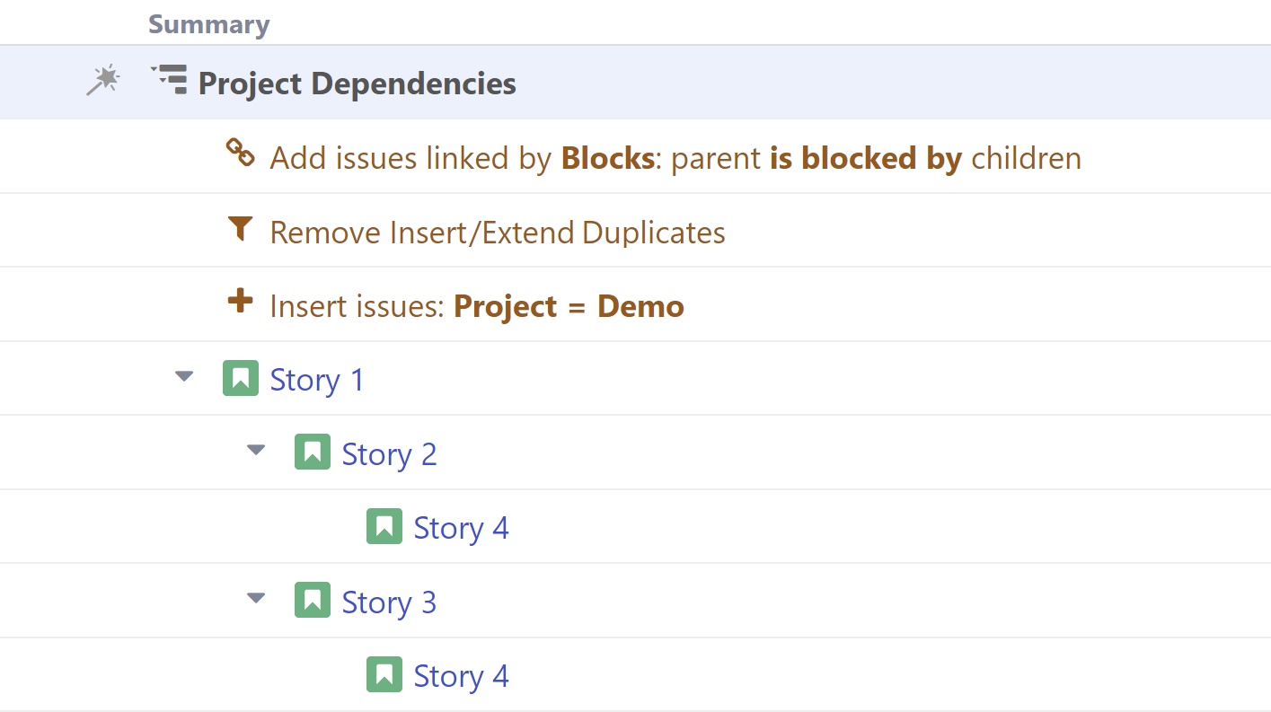The image size is (1271, 712).
Task: Click the funnel filter icon for Remove Duplicates
Action: [240, 229]
